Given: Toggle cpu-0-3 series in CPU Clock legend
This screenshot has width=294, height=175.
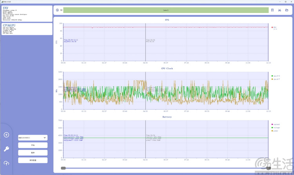Looking at the screenshot, I should 276,76.
